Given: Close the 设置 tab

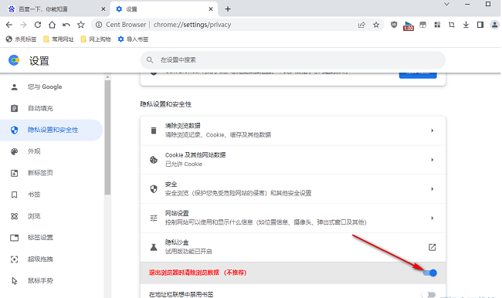Looking at the screenshot, I should tap(211, 9).
